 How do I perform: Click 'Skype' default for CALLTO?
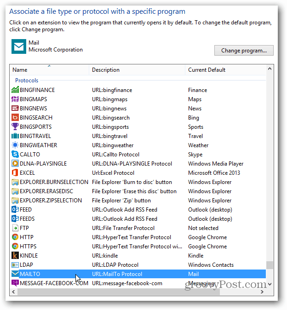tap(195, 155)
